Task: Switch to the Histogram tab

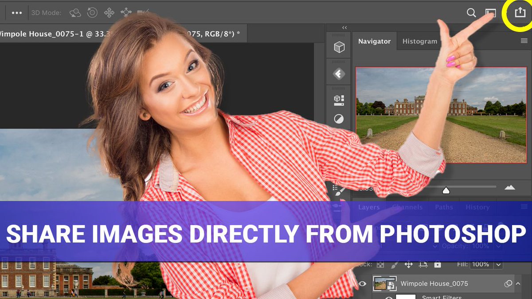Action: pos(419,41)
